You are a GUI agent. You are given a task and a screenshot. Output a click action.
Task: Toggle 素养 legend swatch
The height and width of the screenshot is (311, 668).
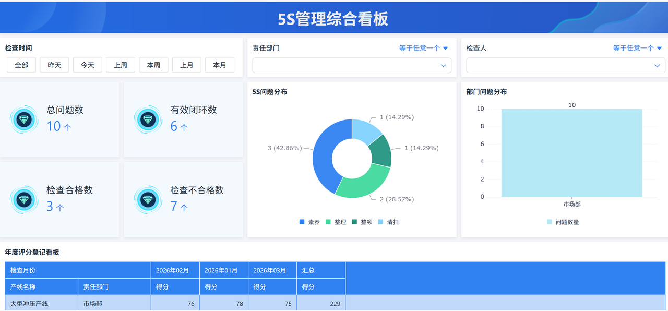[302, 222]
